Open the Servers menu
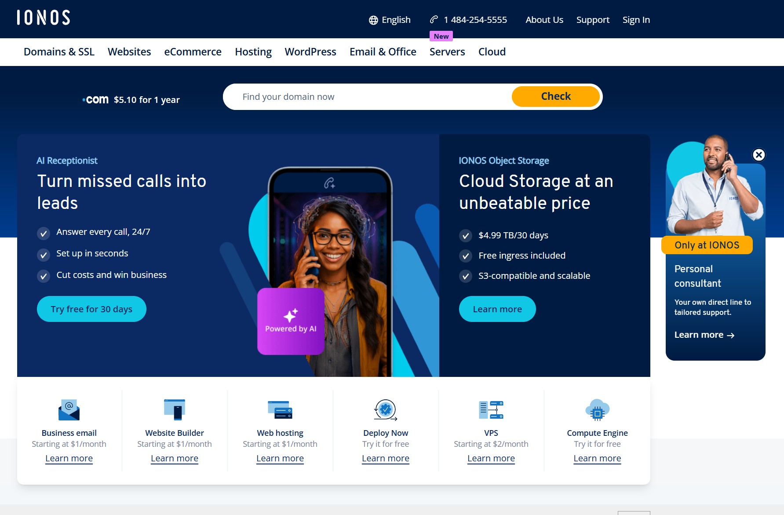Image resolution: width=784 pixels, height=515 pixels. point(447,52)
